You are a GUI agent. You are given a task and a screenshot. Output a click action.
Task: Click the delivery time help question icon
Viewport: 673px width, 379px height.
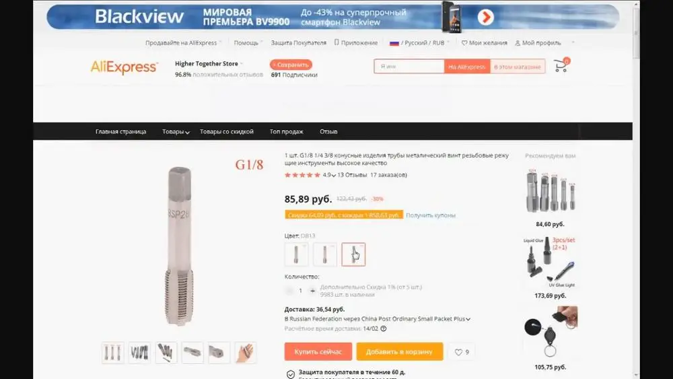pyautogui.click(x=384, y=329)
